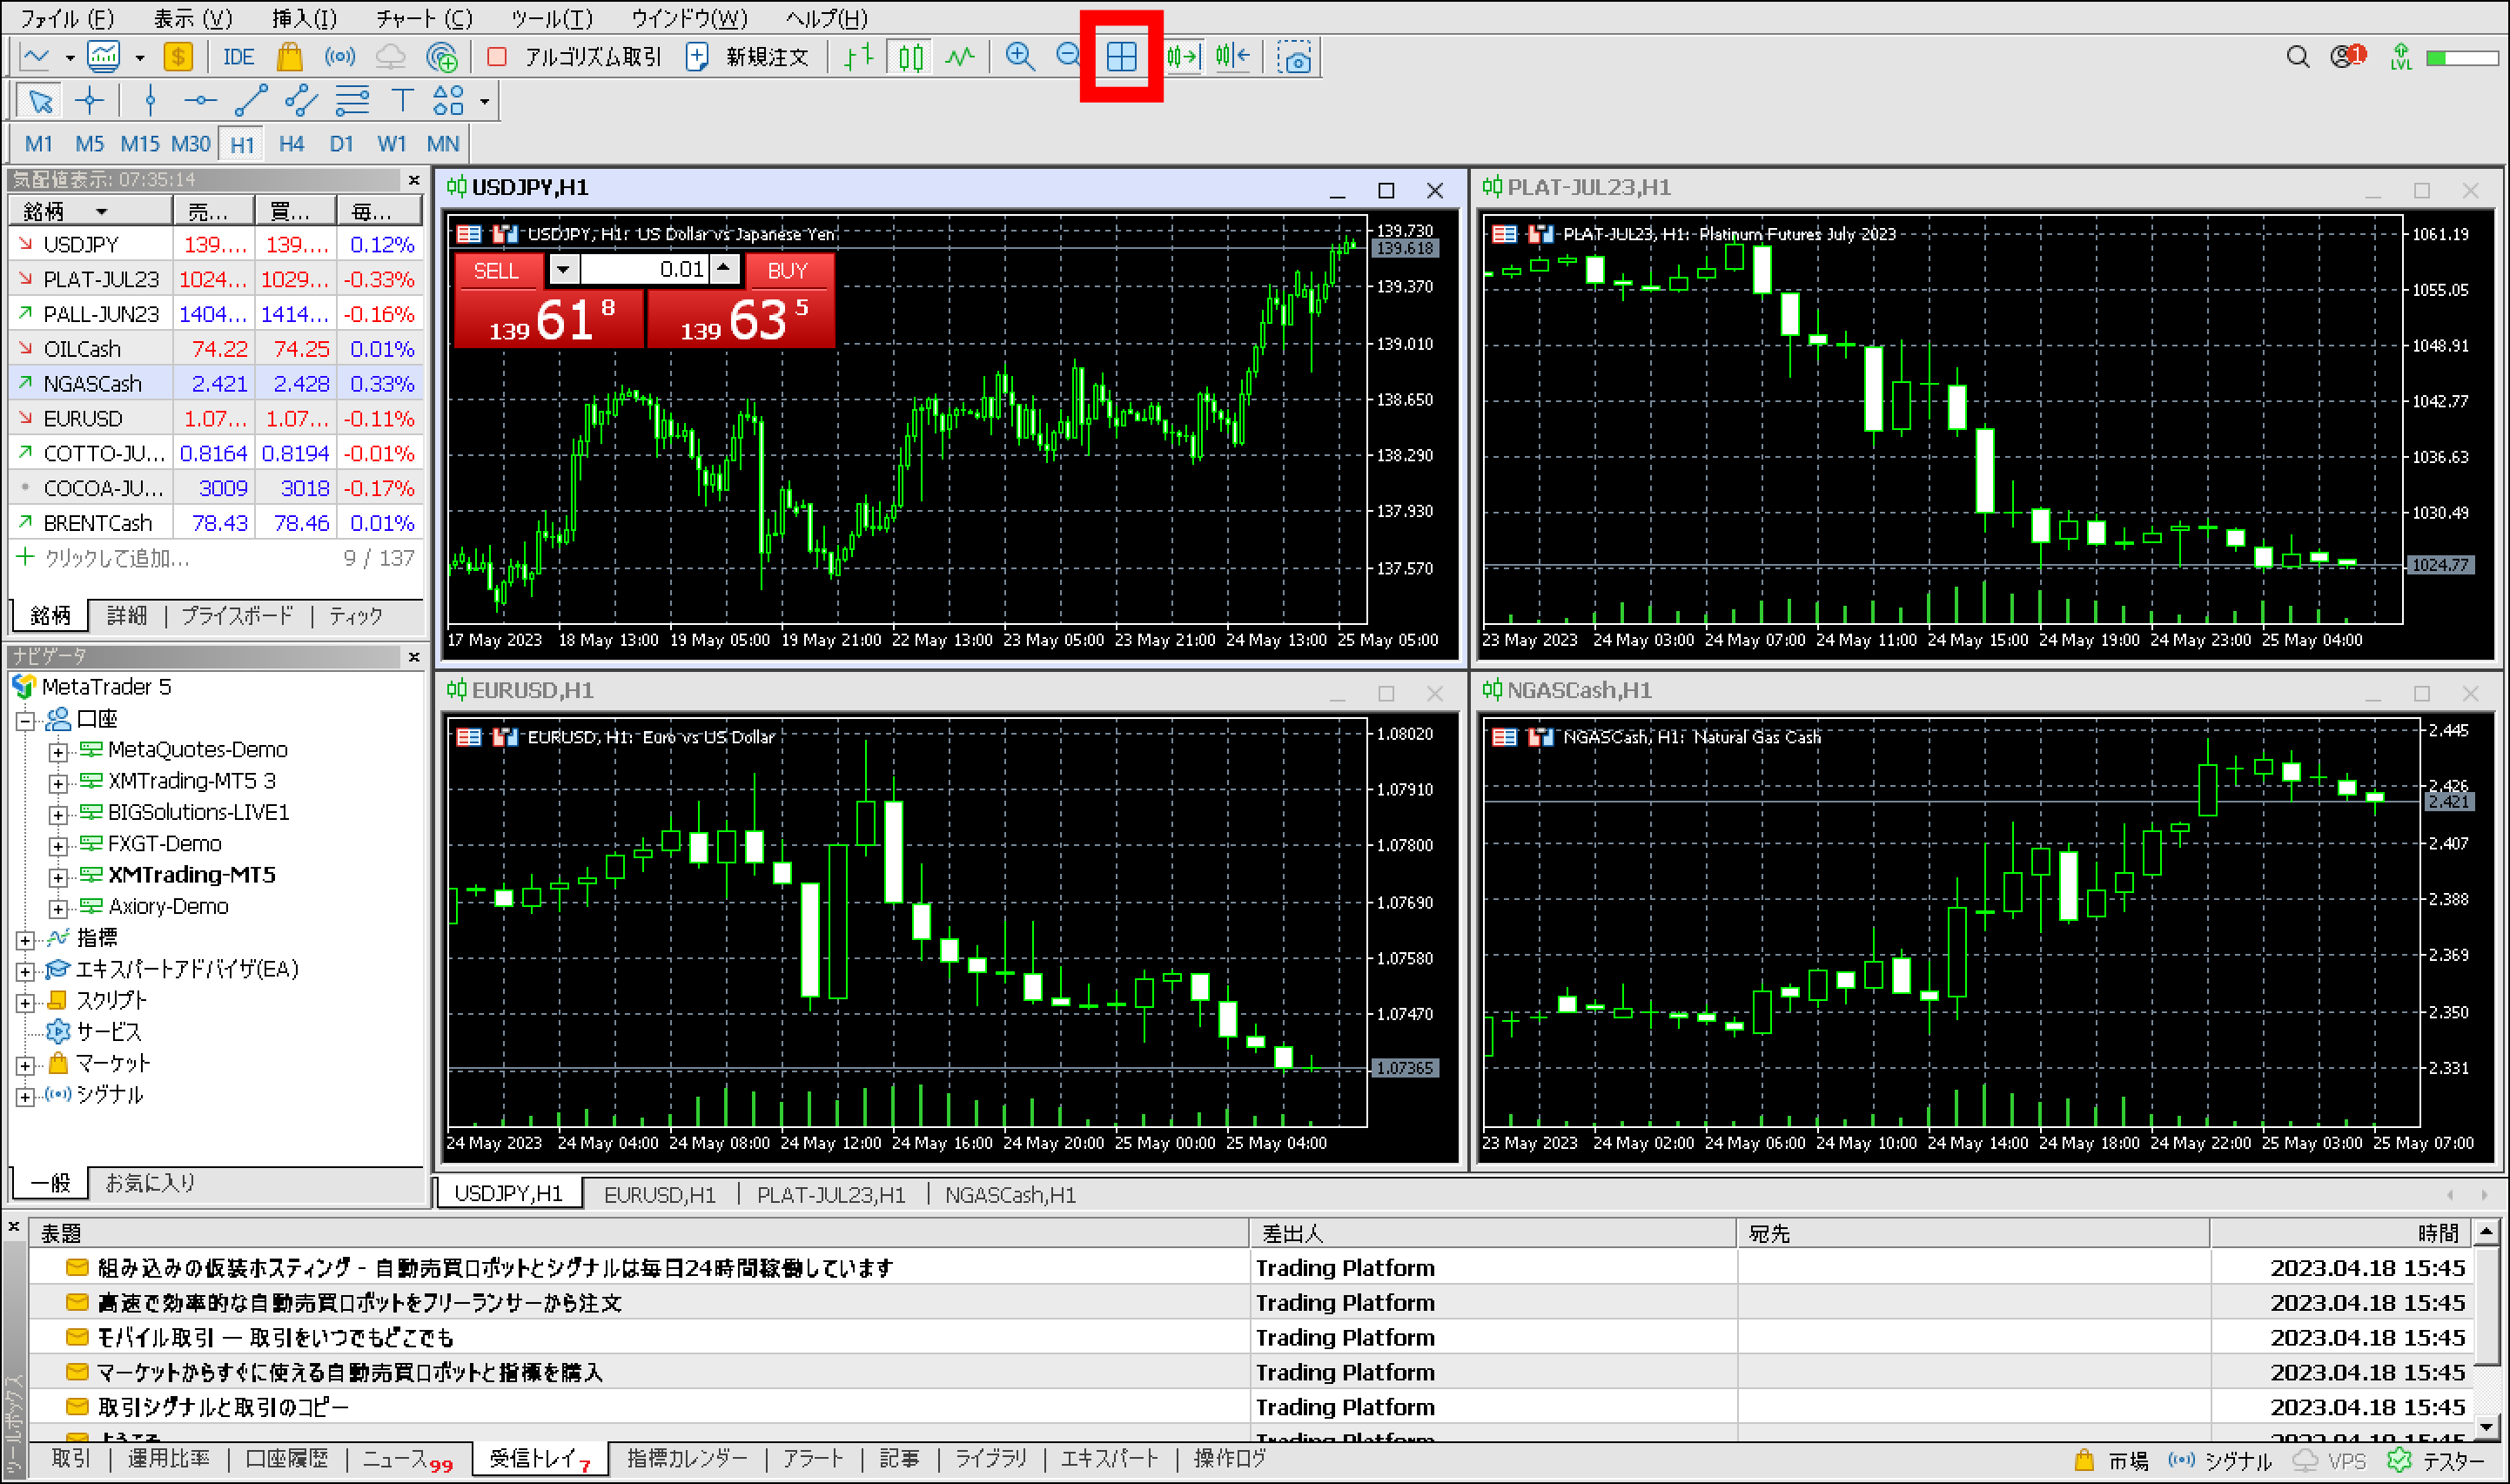Switch chart to line chart mode

[x=960, y=57]
